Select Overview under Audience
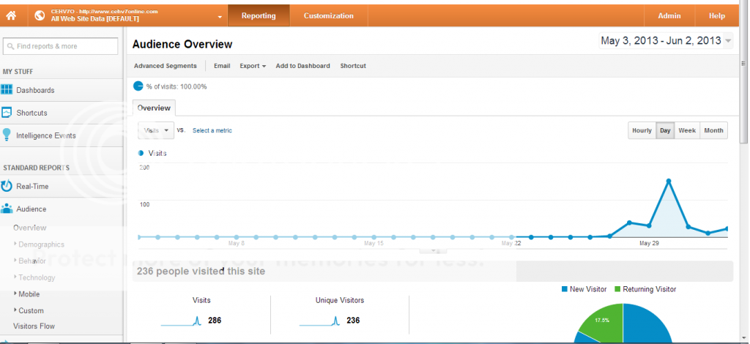 tap(29, 228)
